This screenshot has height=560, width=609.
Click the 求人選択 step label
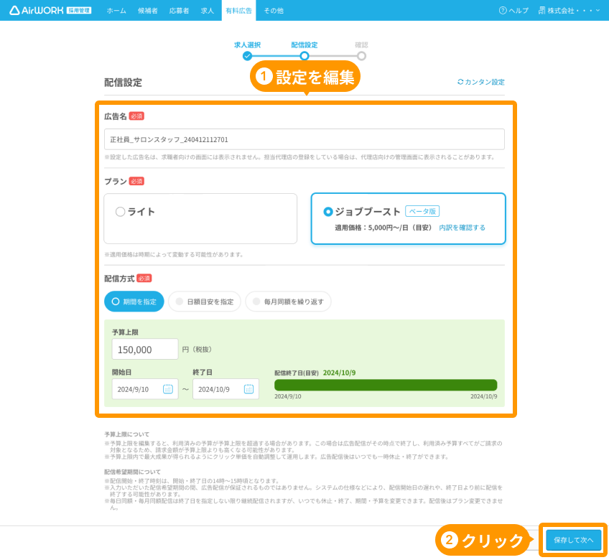tap(247, 45)
